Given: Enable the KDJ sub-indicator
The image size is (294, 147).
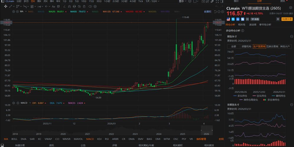Looking at the screenshot, I should coord(99,139).
